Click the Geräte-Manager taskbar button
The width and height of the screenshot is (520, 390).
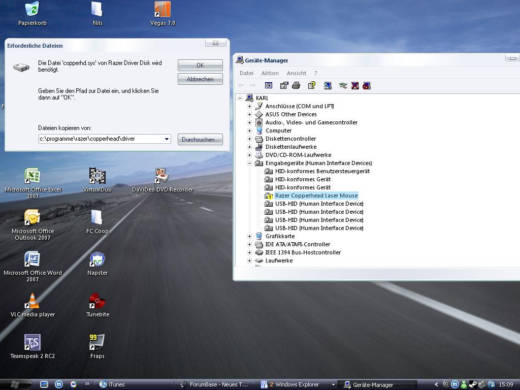tap(378, 384)
